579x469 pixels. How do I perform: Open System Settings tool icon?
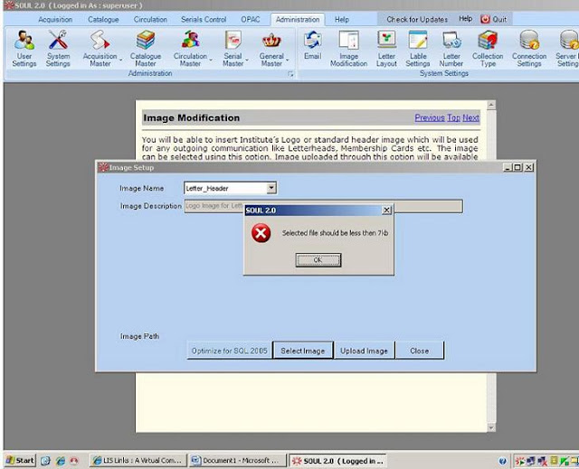point(58,40)
